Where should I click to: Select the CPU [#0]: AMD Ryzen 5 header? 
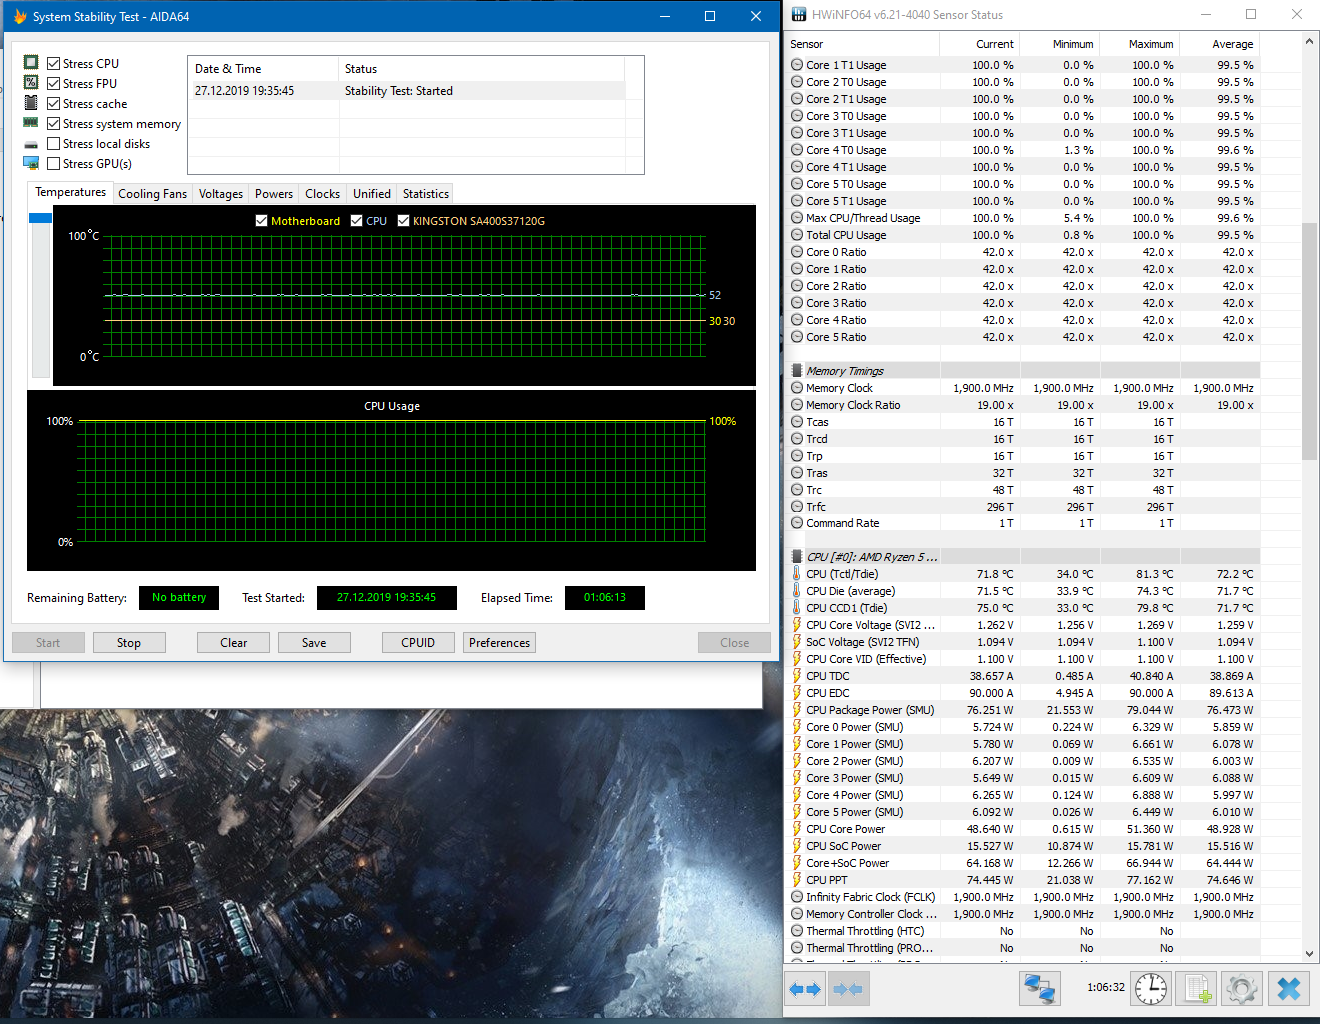871,557
